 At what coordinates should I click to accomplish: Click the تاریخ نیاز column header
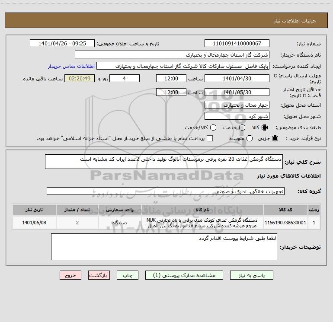[34, 210]
